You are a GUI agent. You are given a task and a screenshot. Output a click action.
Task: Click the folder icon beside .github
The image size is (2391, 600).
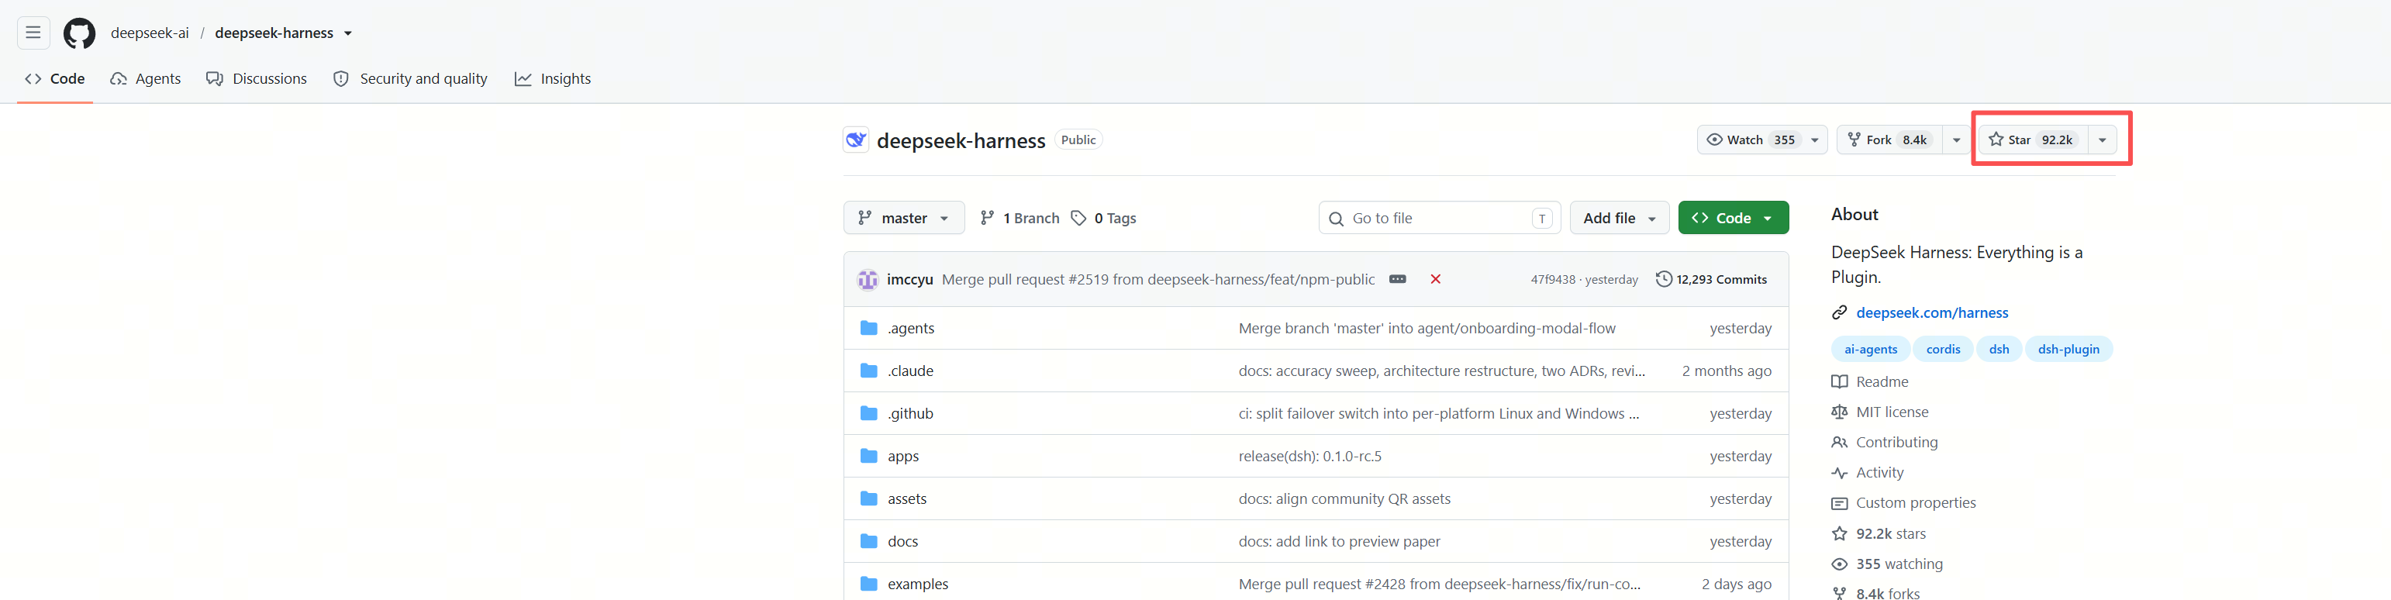click(x=869, y=414)
